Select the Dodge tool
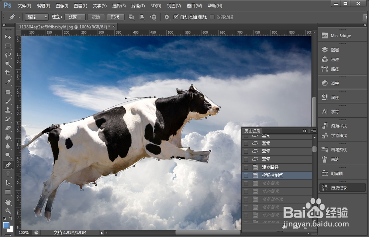Viewport: 369px width, 237px height. click(8, 155)
